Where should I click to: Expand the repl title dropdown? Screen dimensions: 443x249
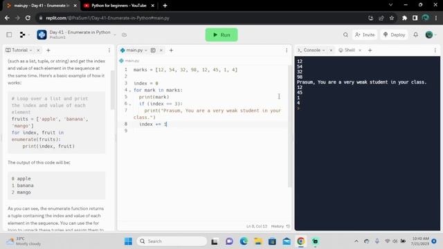[x=115, y=35]
